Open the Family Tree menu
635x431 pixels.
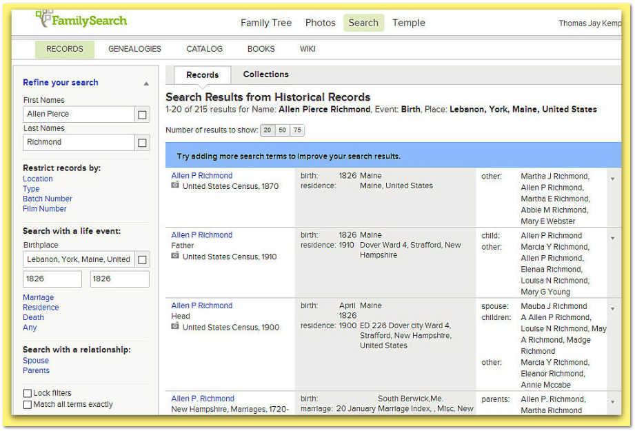click(266, 23)
